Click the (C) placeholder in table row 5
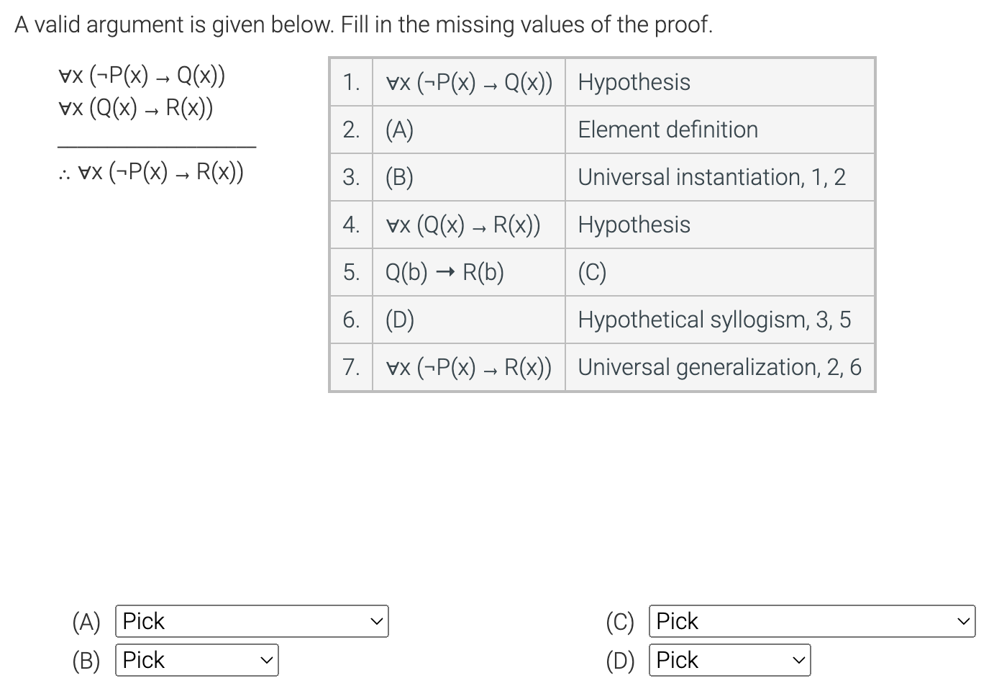The image size is (994, 691). tap(593, 272)
